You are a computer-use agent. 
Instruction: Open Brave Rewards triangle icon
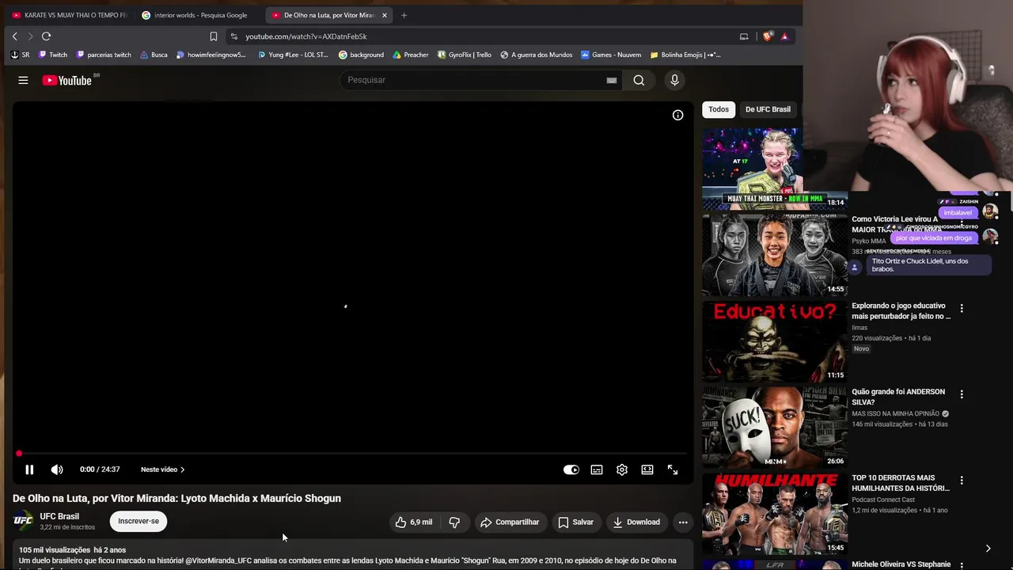click(784, 36)
